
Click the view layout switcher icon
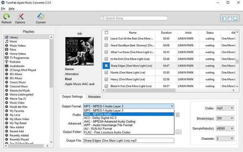click(229, 19)
